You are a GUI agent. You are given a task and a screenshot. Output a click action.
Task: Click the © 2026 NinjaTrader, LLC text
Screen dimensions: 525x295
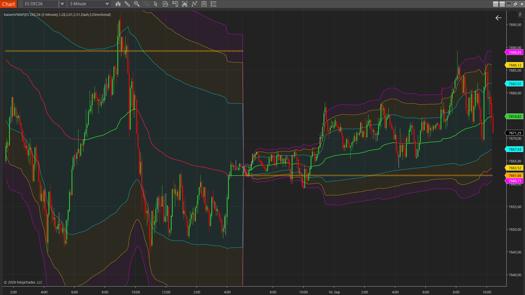point(23,282)
